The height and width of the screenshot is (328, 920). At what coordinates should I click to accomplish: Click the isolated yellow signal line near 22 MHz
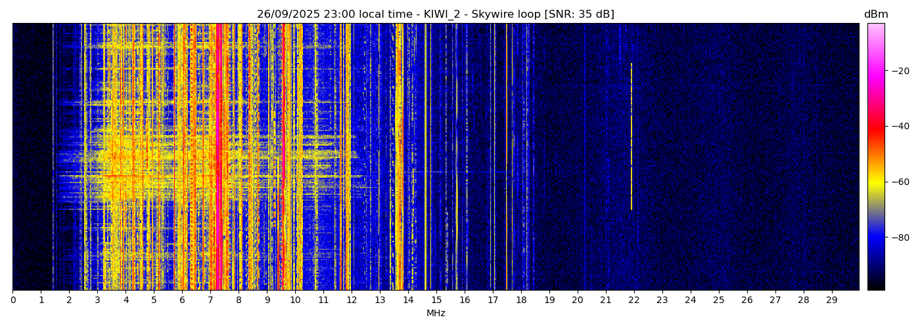632,138
